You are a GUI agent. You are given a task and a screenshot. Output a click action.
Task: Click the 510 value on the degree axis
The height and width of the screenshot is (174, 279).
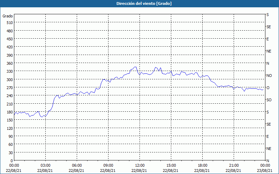(x=10, y=23)
